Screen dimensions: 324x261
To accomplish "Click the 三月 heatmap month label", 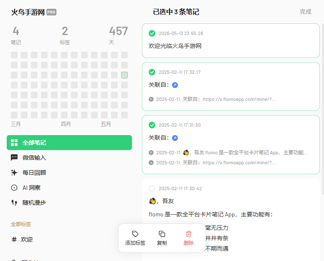I will [16, 124].
